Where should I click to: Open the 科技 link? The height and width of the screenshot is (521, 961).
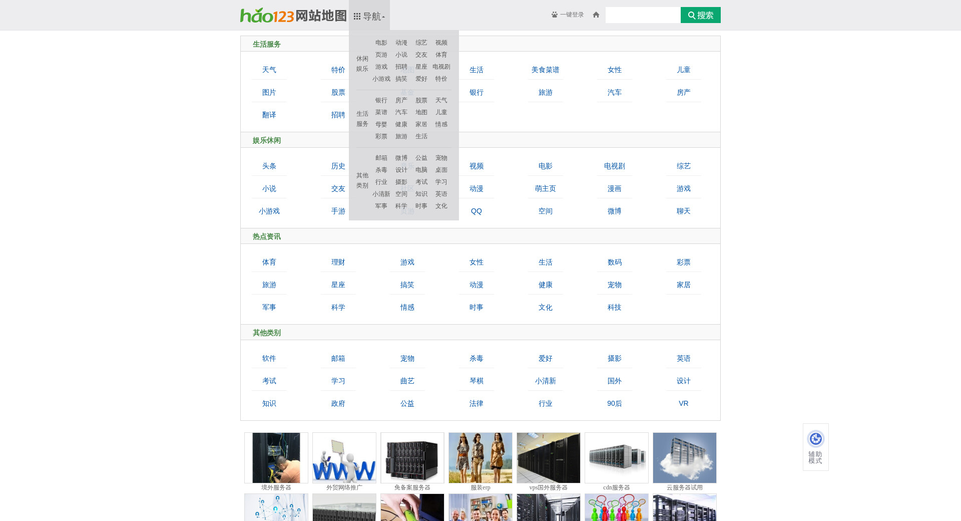615,307
